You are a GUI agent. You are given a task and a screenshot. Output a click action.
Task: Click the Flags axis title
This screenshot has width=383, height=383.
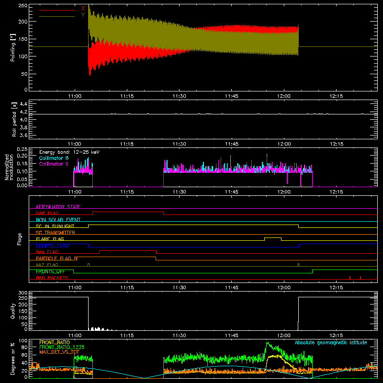[x=19, y=239]
